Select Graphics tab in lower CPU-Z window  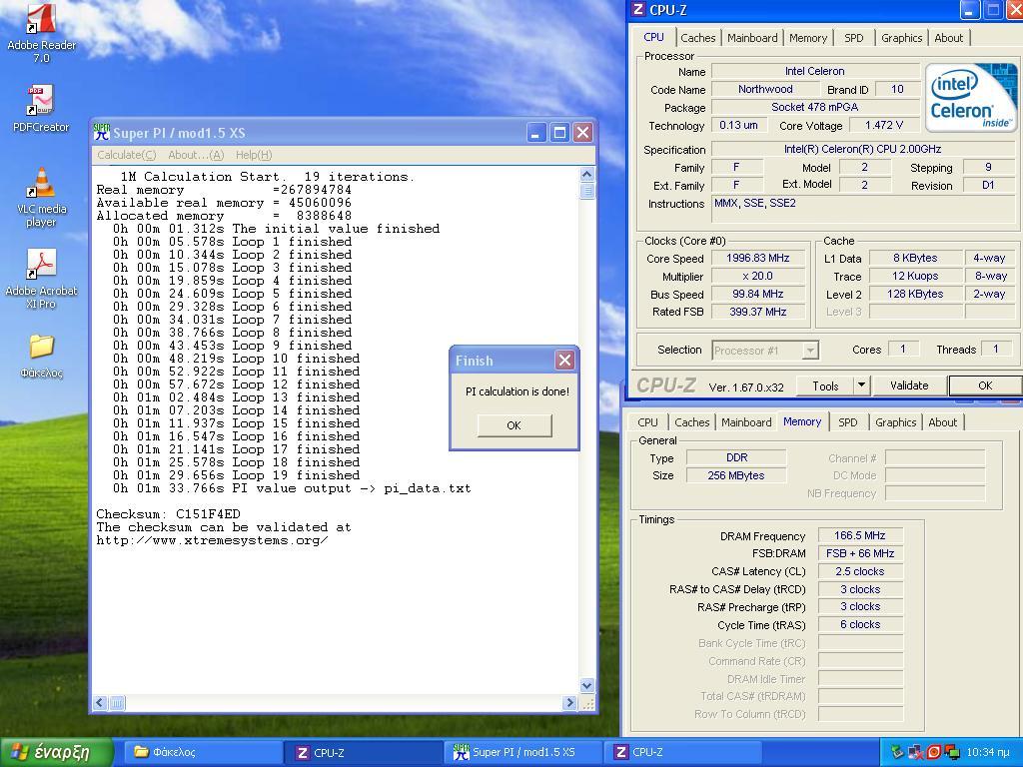point(896,422)
